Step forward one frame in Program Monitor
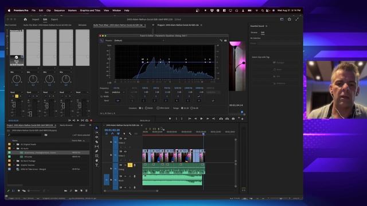 click(x=208, y=118)
